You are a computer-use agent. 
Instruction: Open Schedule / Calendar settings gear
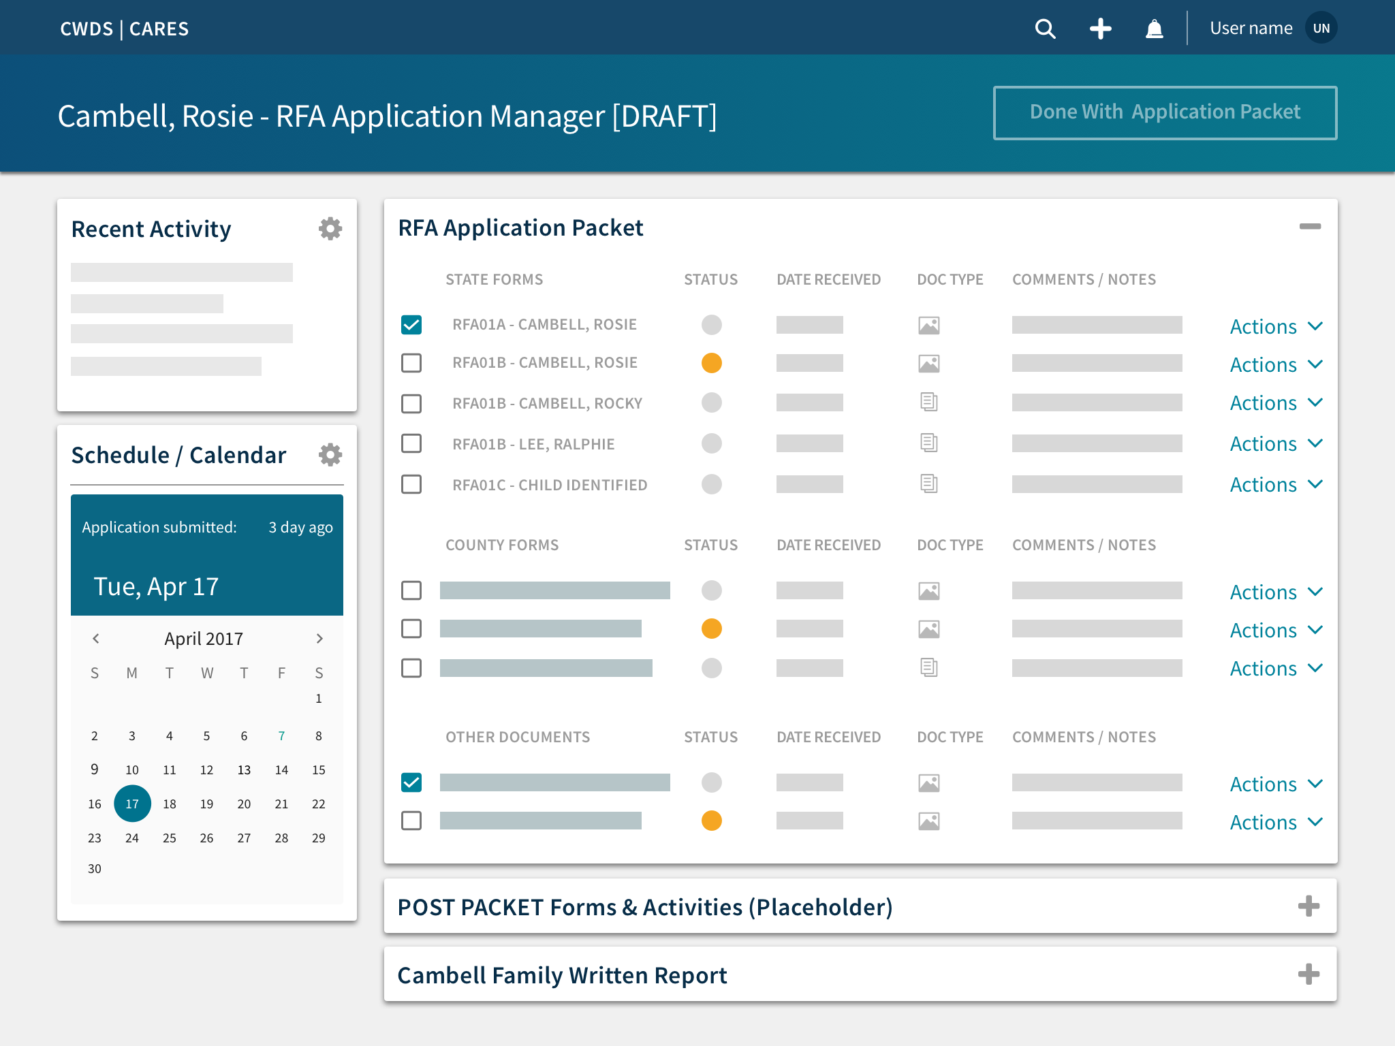pyautogui.click(x=330, y=455)
